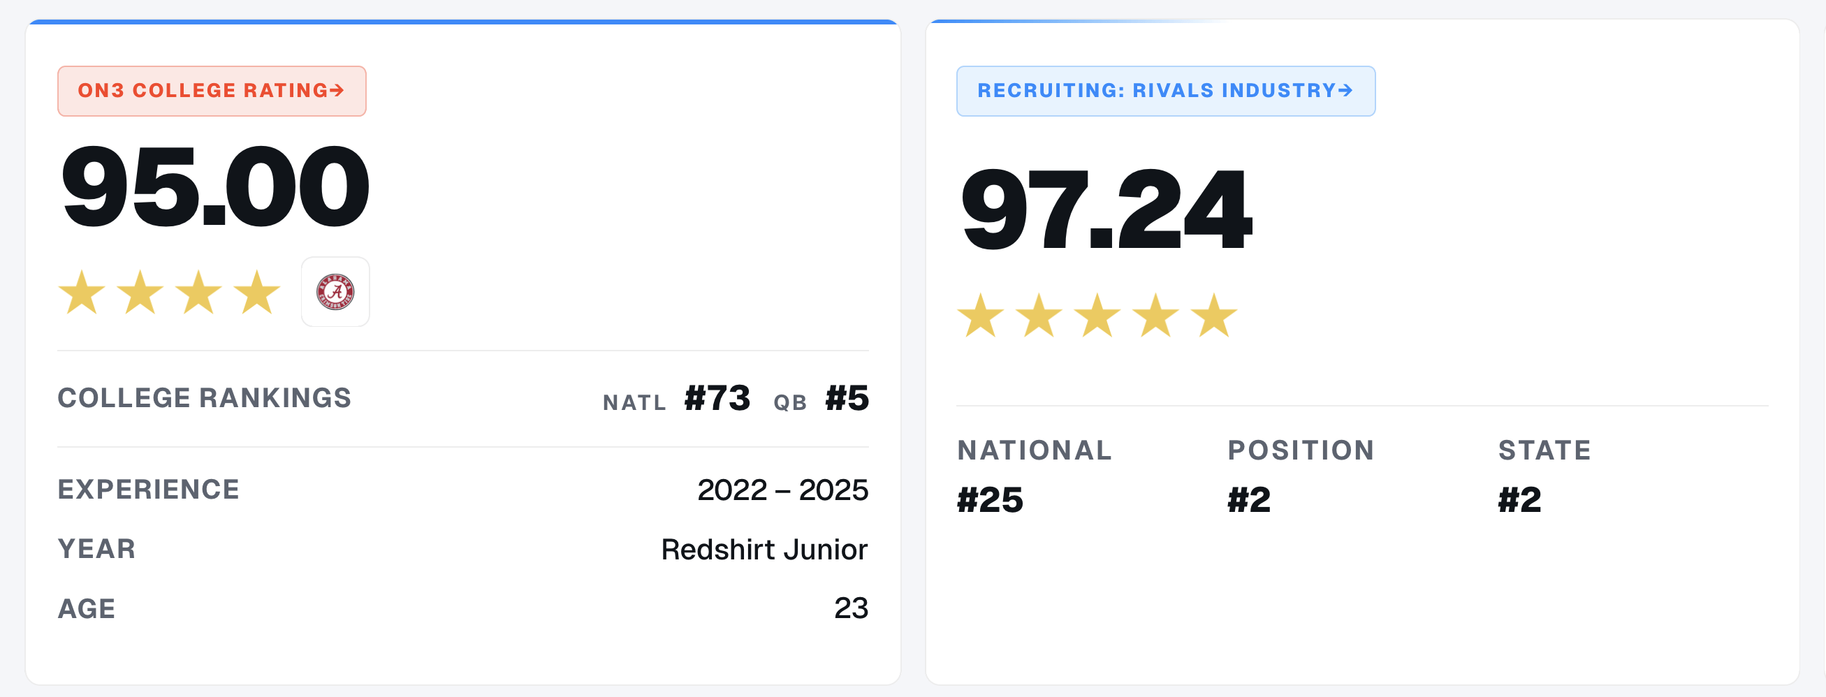Click the first star under 95.00 rating
The image size is (1826, 697).
tap(82, 291)
